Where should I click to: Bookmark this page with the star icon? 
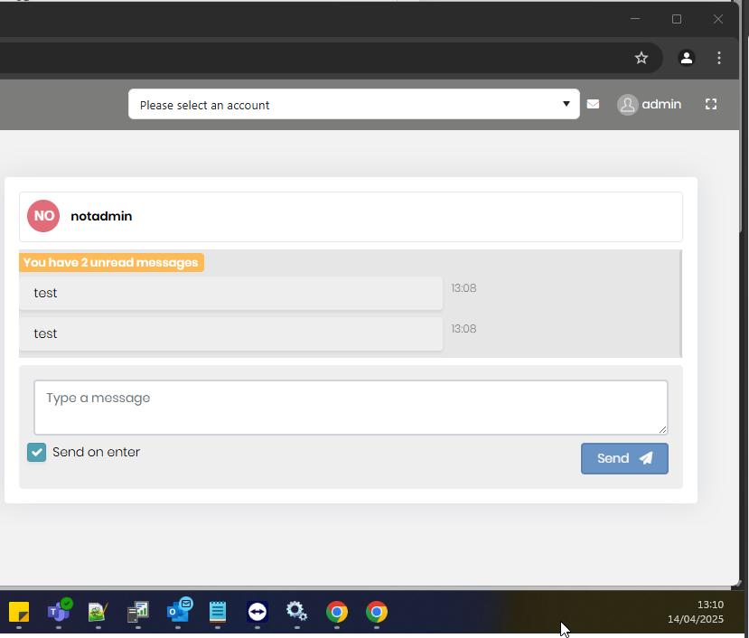(x=641, y=58)
